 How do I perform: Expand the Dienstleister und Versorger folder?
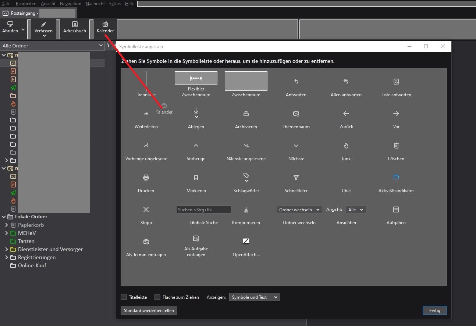pyautogui.click(x=7, y=249)
